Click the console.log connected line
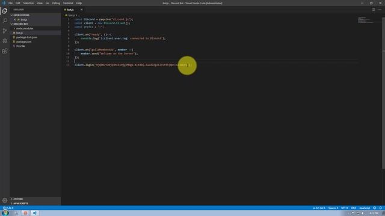The image size is (385, 216). 123,38
